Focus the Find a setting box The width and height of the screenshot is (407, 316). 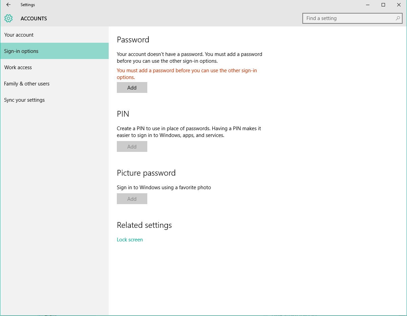point(352,18)
